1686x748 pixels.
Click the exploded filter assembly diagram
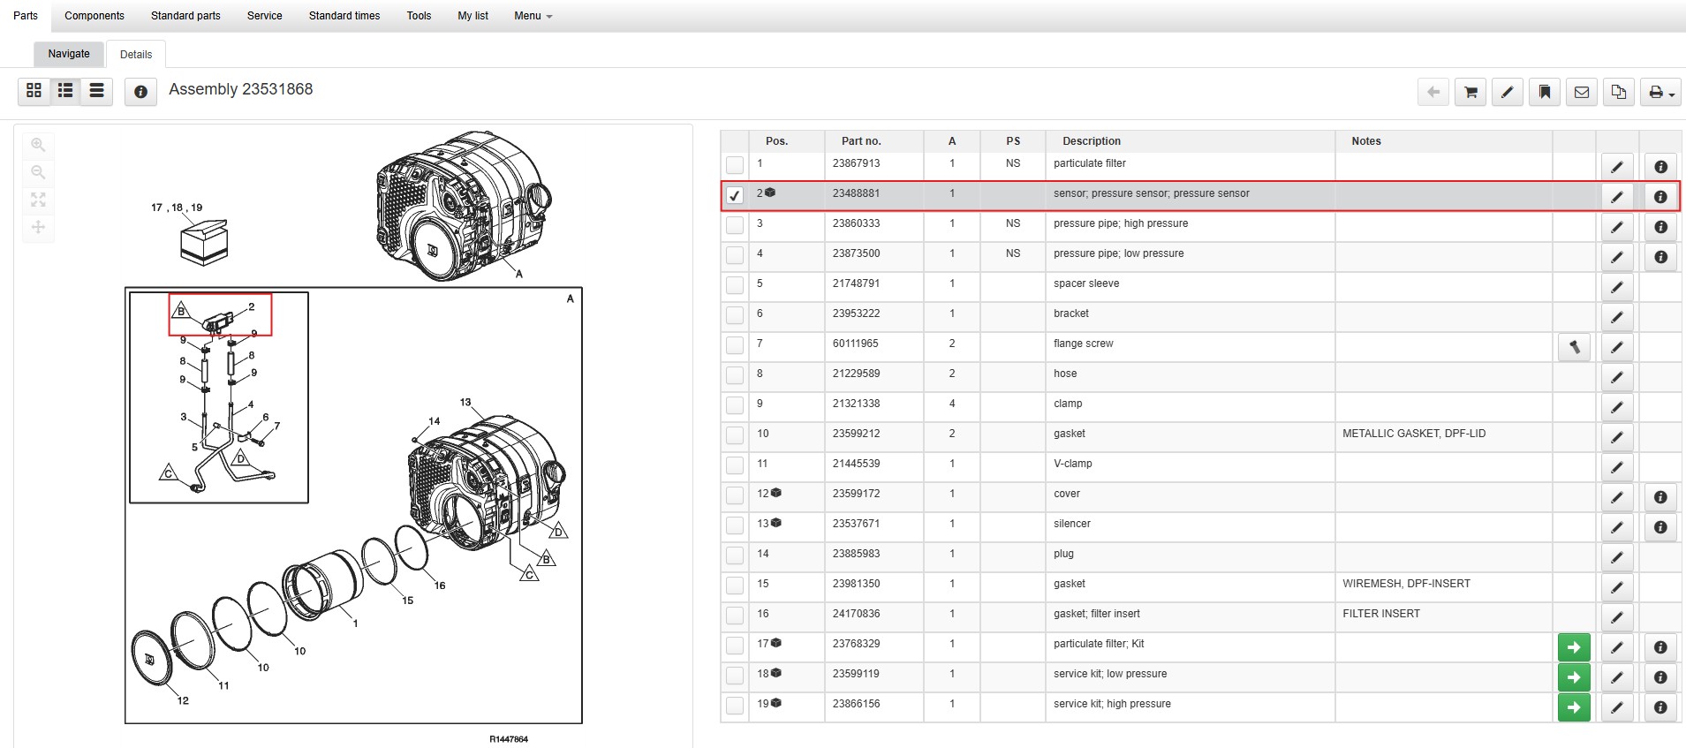(x=353, y=505)
